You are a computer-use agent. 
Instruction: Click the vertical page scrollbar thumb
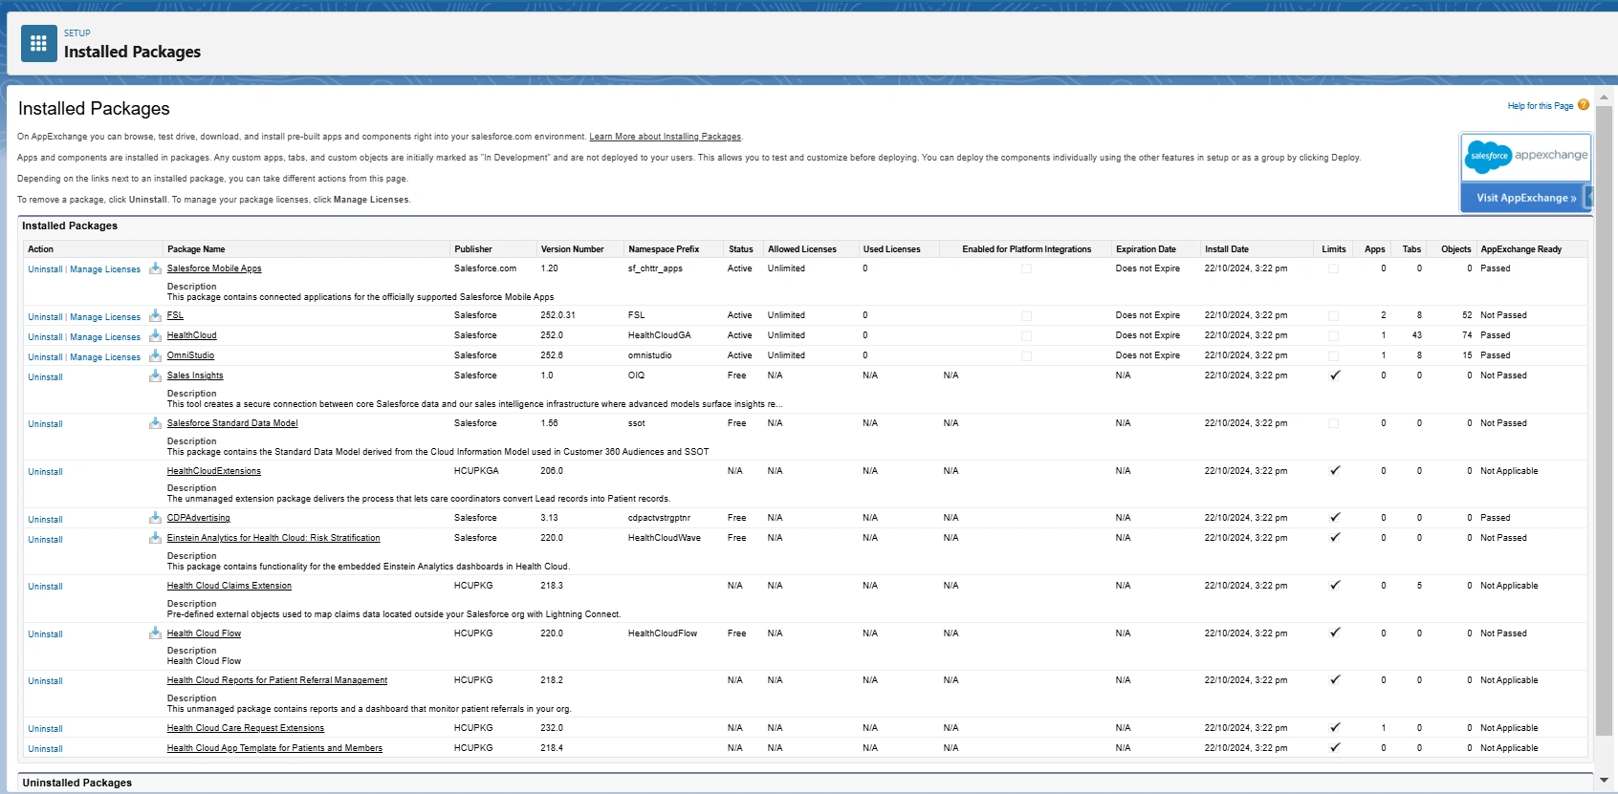tap(1604, 420)
